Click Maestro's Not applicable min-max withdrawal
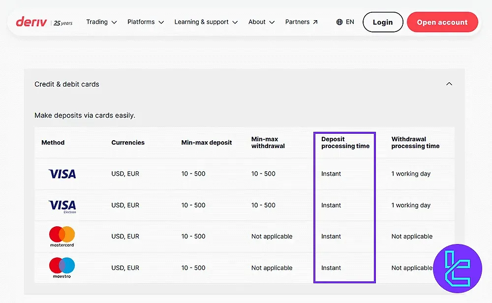Image resolution: width=492 pixels, height=303 pixels. 272,268
